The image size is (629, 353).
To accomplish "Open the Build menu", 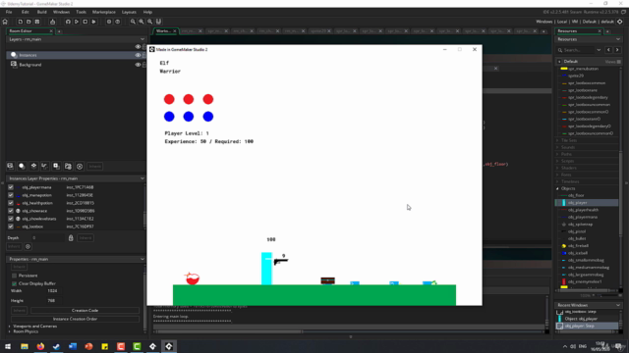I will 41,12.
